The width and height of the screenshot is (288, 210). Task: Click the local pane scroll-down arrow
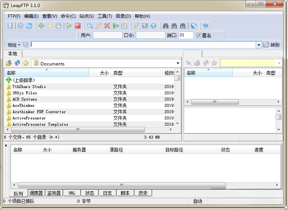click(177, 123)
